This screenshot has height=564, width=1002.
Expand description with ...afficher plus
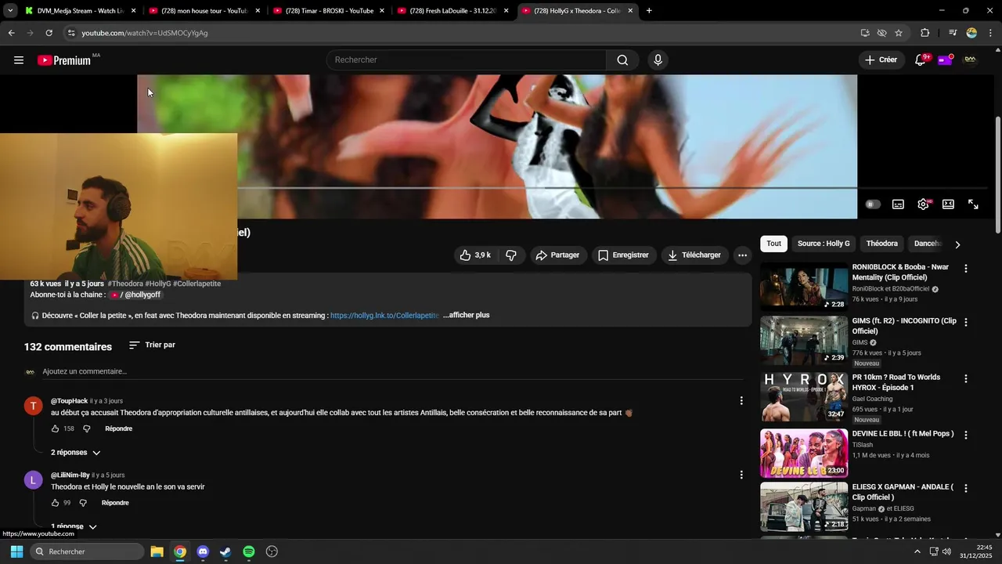point(467,316)
